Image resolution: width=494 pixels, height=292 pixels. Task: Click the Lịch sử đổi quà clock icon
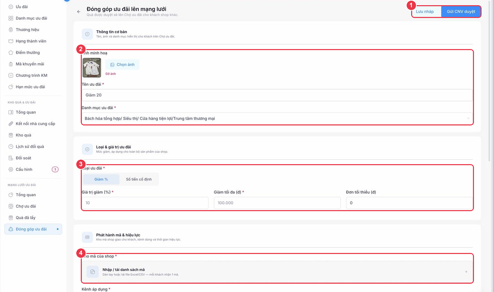click(x=11, y=147)
